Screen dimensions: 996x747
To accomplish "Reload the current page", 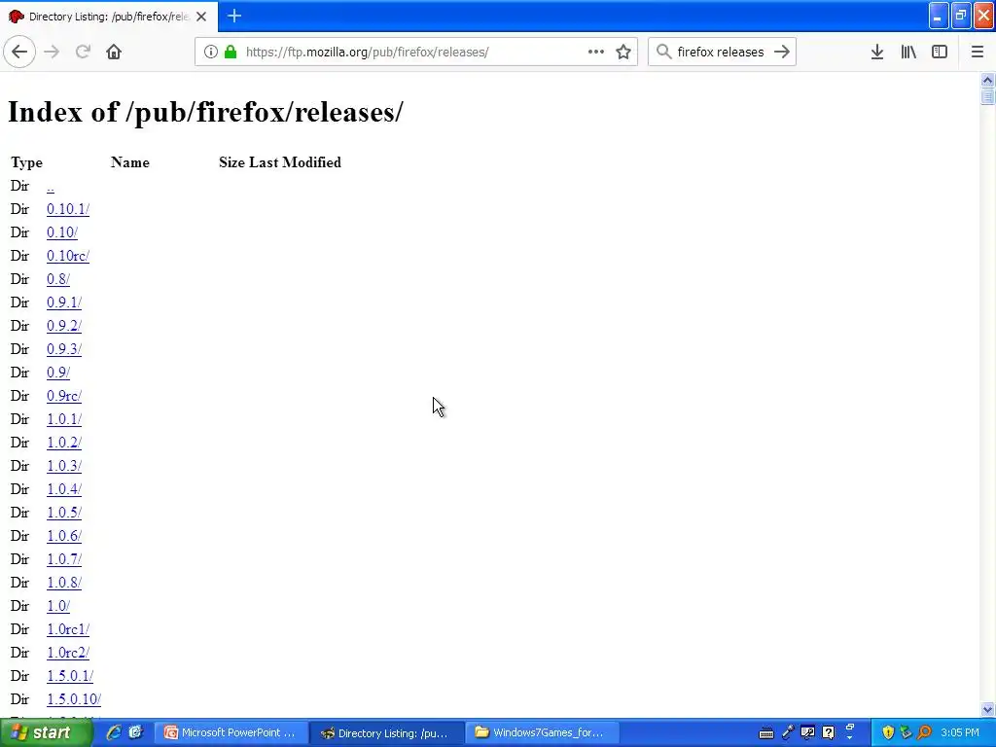I will pos(83,52).
